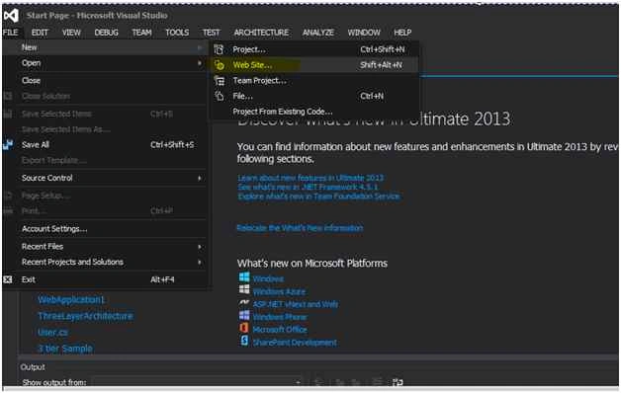Image resolution: width=621 pixels, height=393 pixels.
Task: Open recent project 3 tier Sample
Action: click(x=65, y=349)
